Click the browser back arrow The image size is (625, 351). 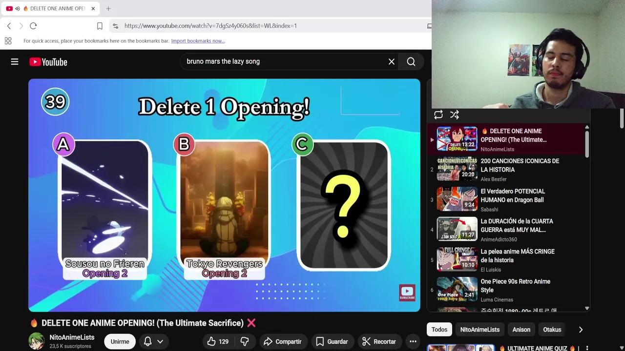9,26
